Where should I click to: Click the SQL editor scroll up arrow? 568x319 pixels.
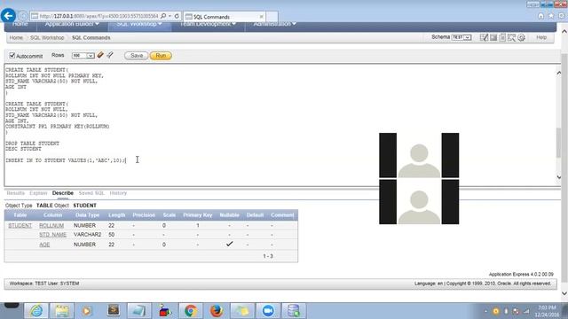point(558,73)
